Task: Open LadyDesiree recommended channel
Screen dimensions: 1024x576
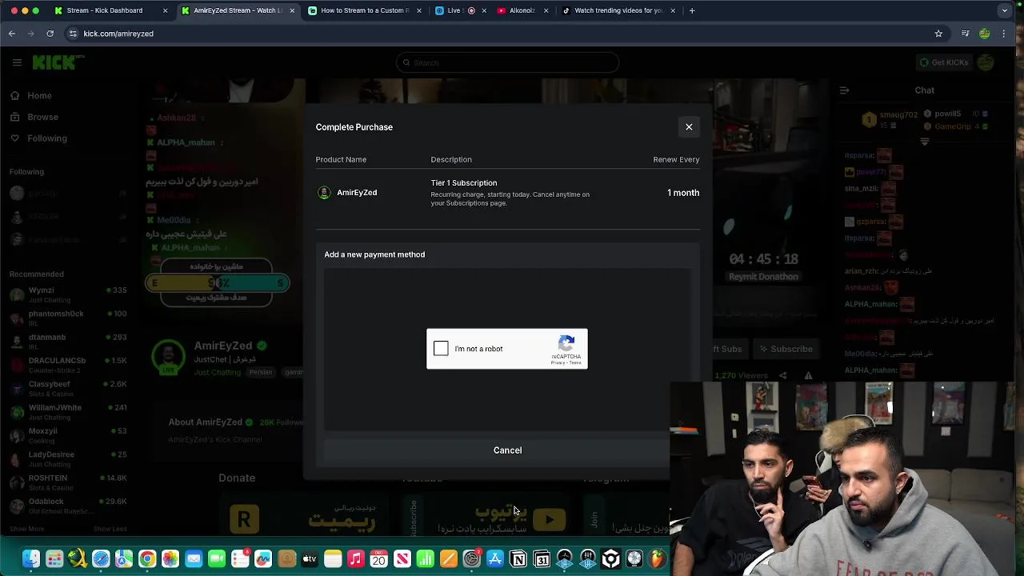Action: 68,458
